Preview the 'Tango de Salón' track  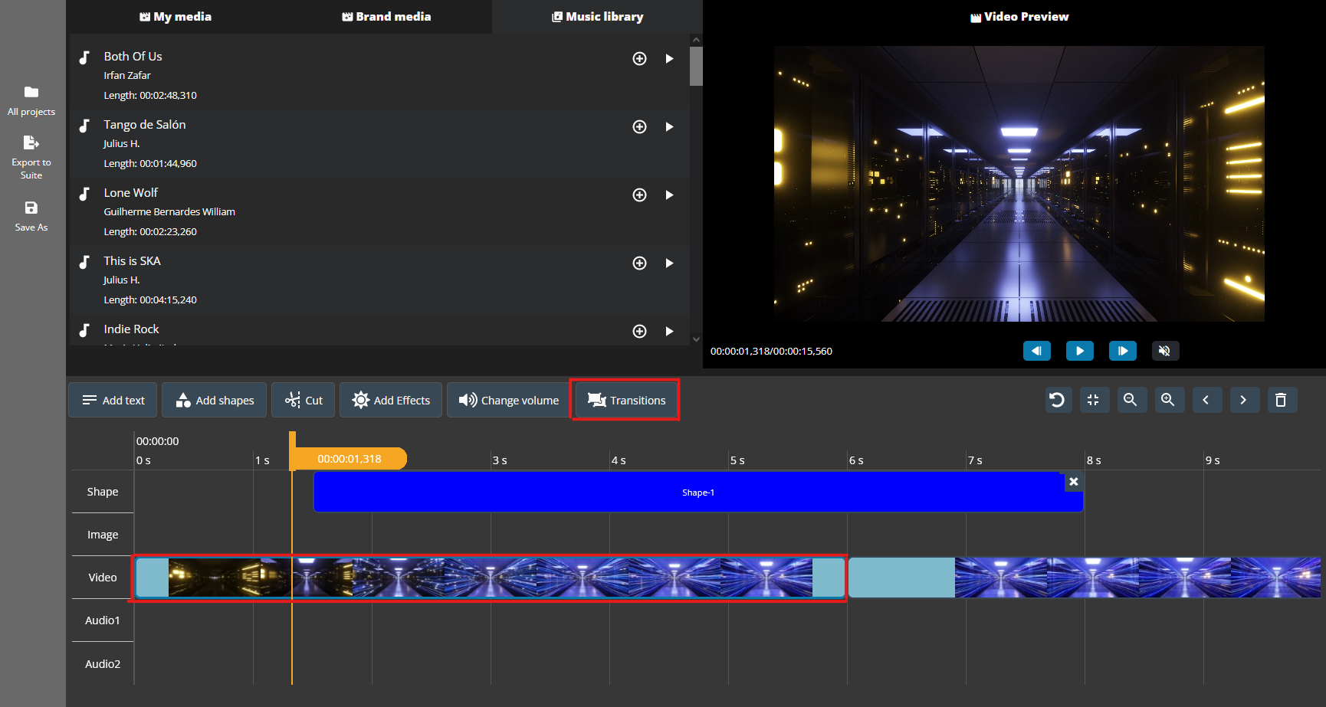point(669,127)
